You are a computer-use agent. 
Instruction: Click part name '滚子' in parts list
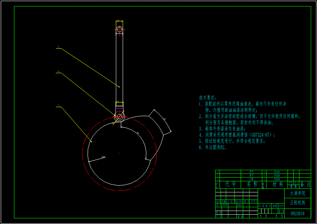[252, 176]
